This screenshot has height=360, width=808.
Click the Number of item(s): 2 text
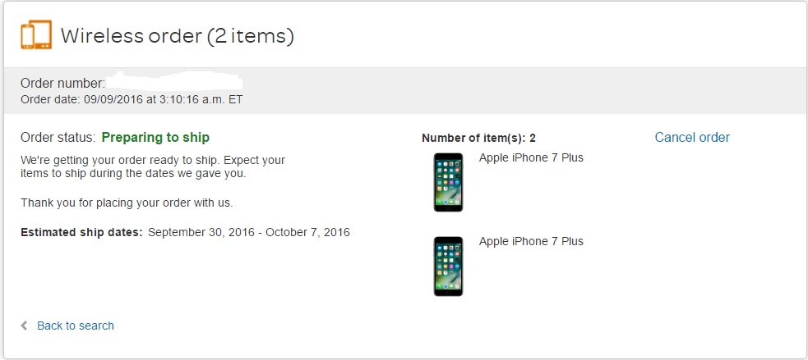(x=478, y=138)
